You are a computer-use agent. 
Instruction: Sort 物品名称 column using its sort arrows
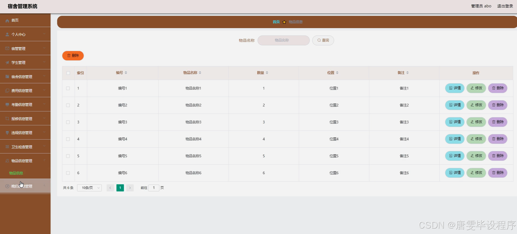pos(200,73)
